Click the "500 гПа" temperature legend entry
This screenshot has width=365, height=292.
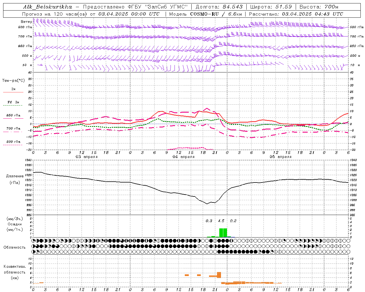coord(13,142)
